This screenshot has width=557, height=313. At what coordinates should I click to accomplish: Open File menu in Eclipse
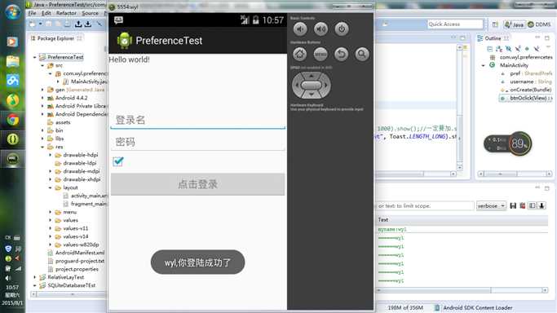(x=32, y=13)
